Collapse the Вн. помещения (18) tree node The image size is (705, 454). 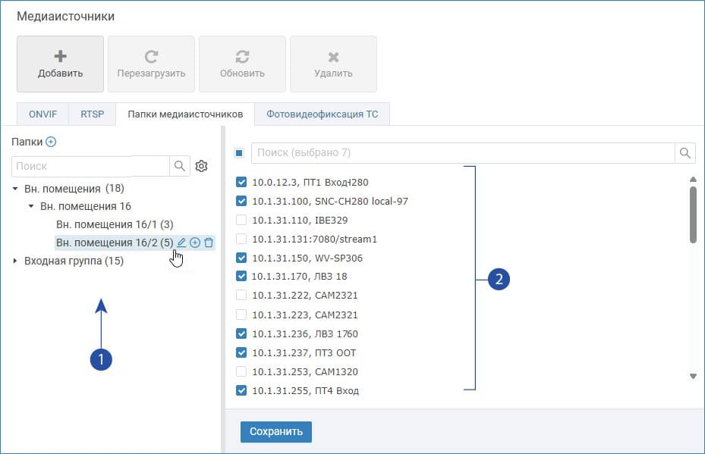coord(15,189)
